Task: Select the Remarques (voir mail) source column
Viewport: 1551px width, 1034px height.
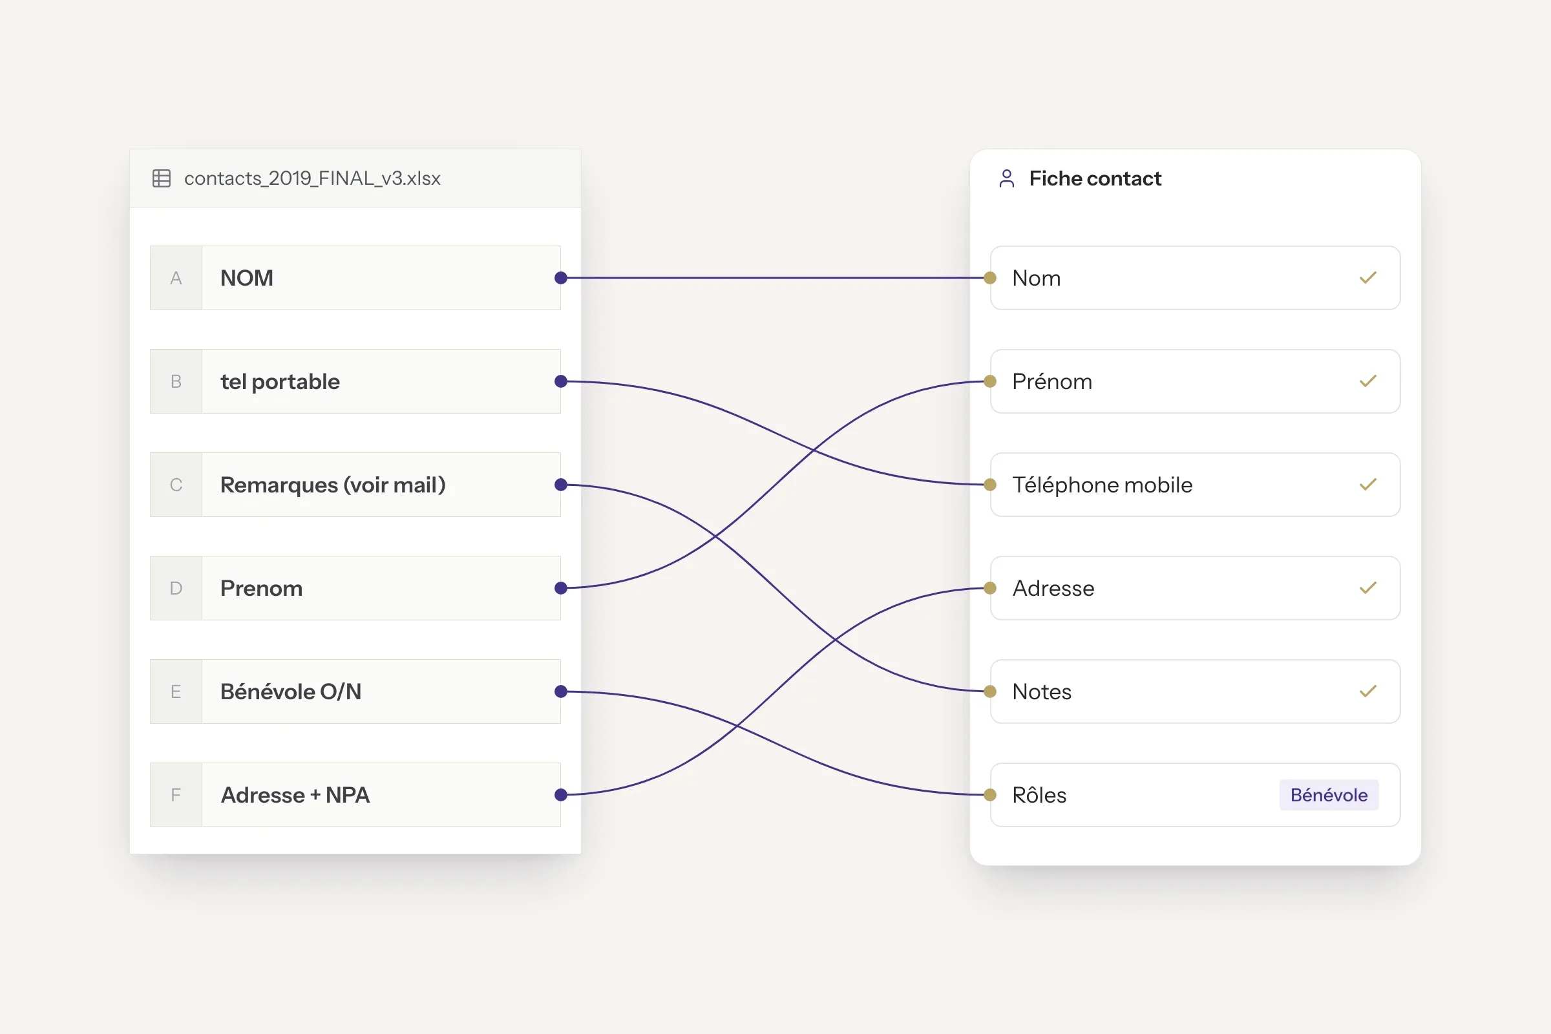Action: 355,485
